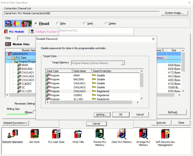Open Soft Security Key Management icon
Screen dimensions: 193x156
[x=165, y=134]
